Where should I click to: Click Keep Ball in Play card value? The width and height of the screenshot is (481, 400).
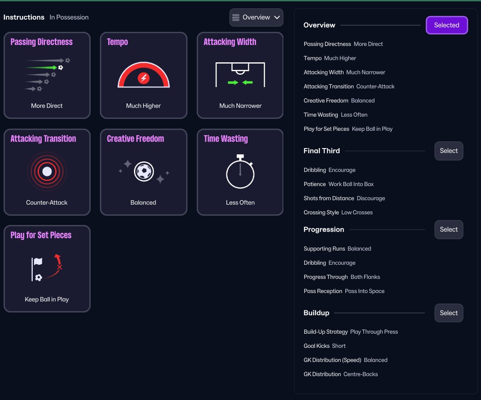click(x=46, y=299)
